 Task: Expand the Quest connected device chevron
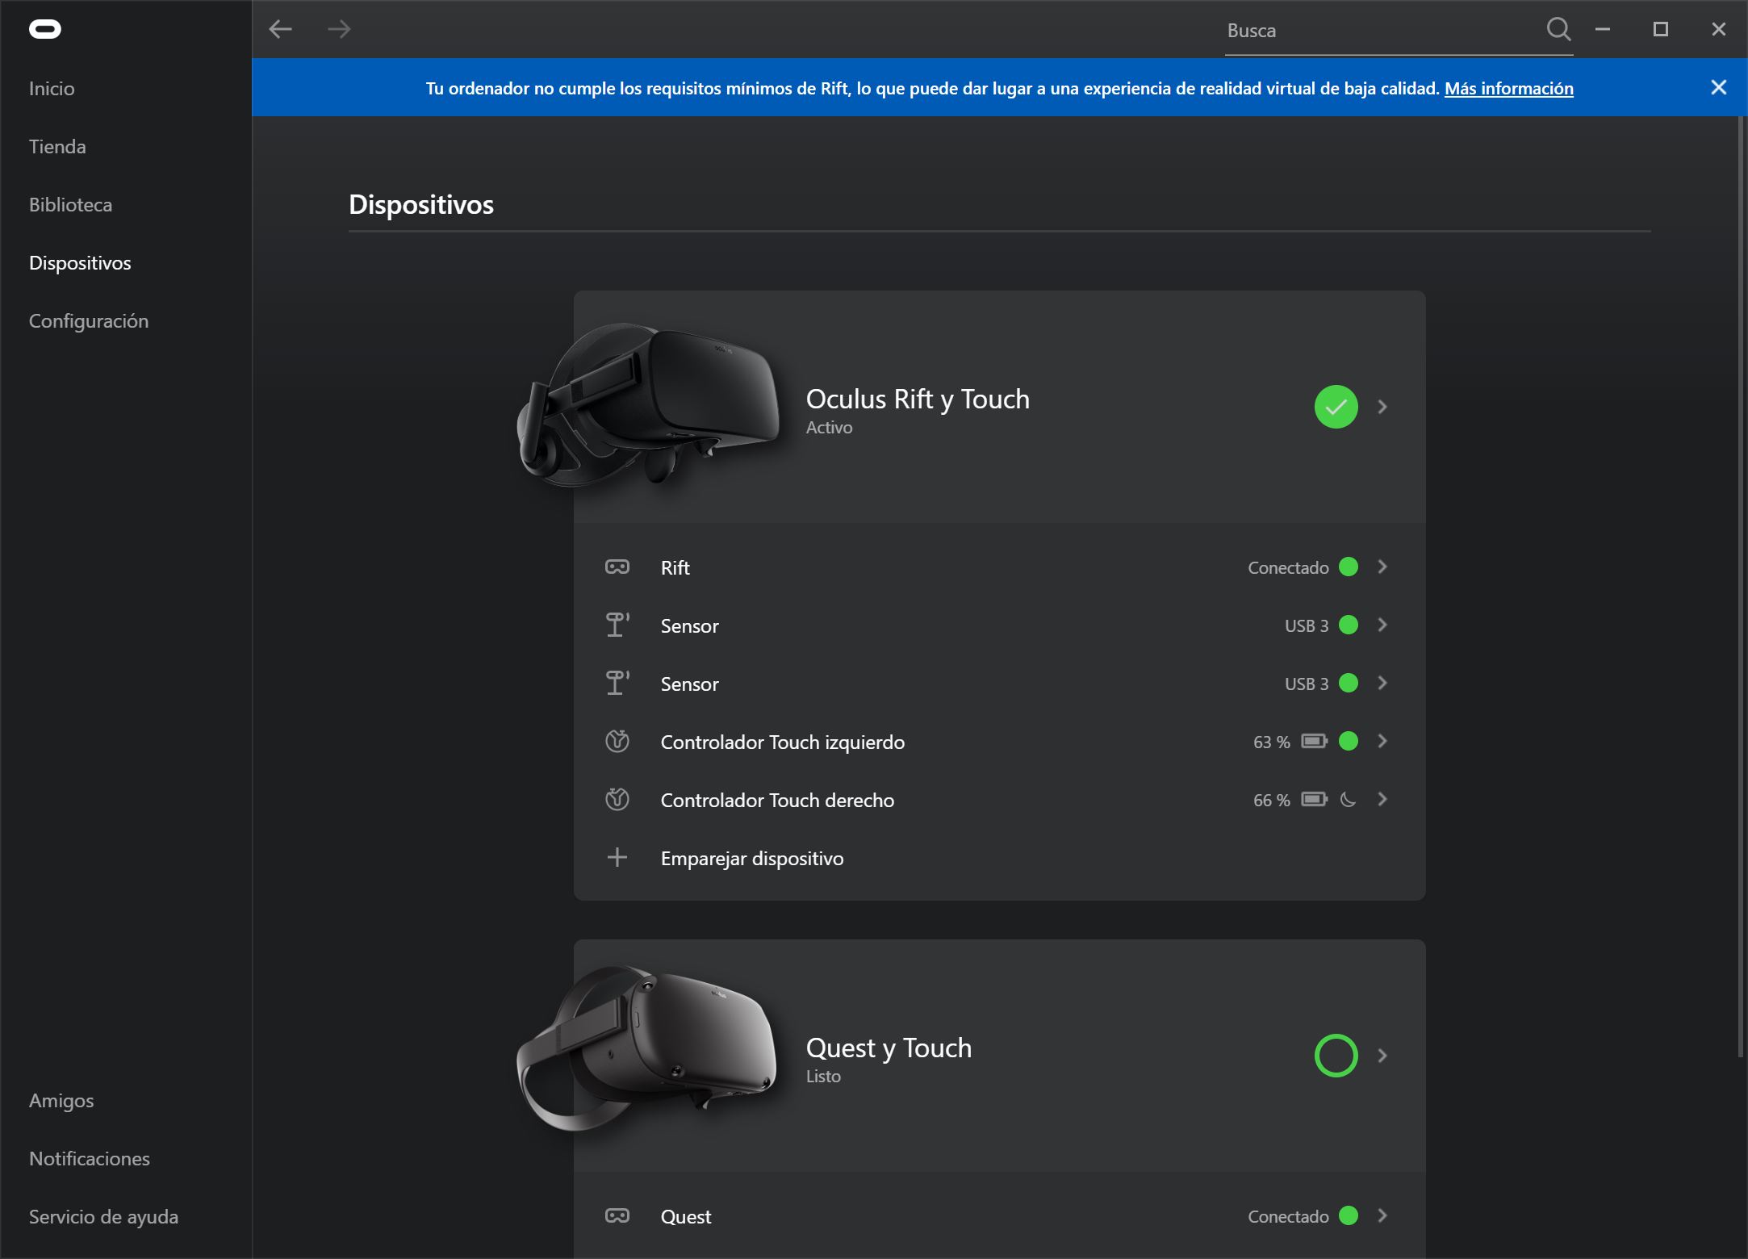[1382, 1215]
